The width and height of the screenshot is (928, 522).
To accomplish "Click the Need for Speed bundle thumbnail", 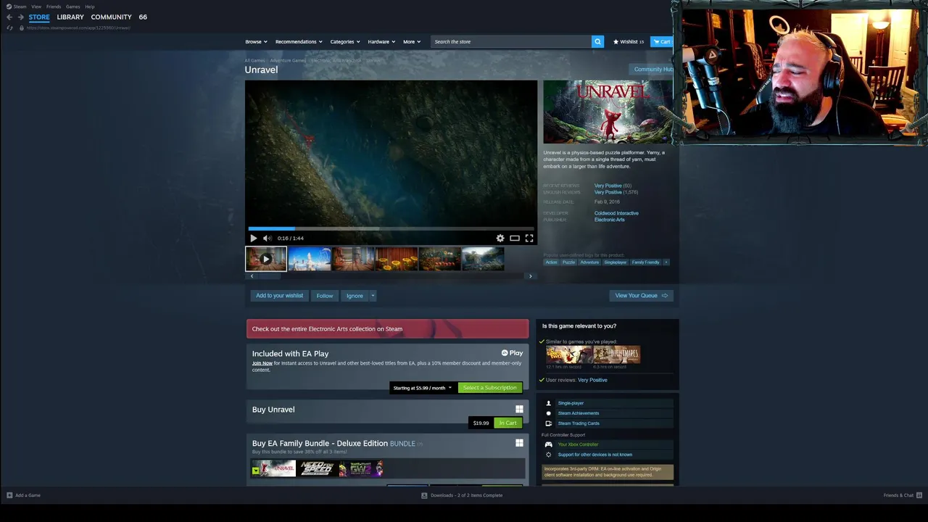I will (318, 468).
